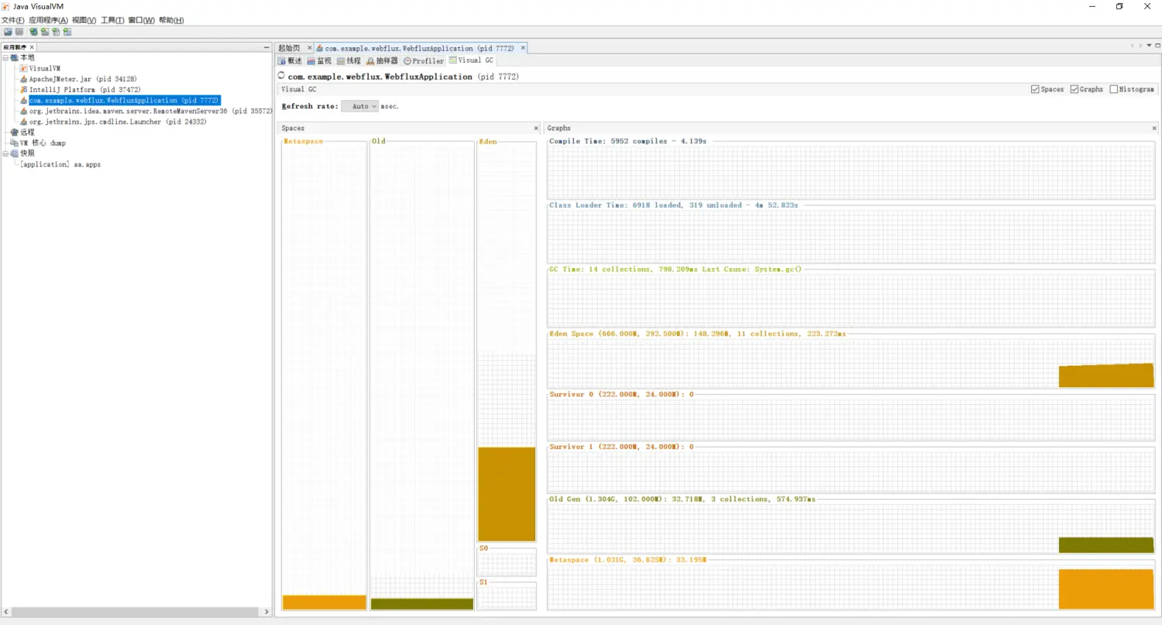
Task: Click the first toolbar icon (Load Snapshot)
Action: [8, 32]
